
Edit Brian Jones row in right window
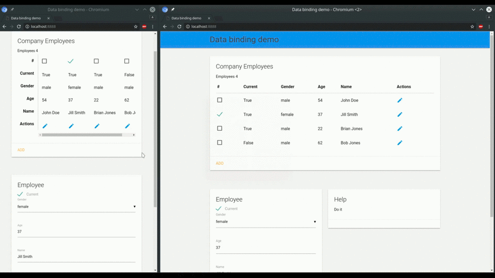tap(400, 129)
